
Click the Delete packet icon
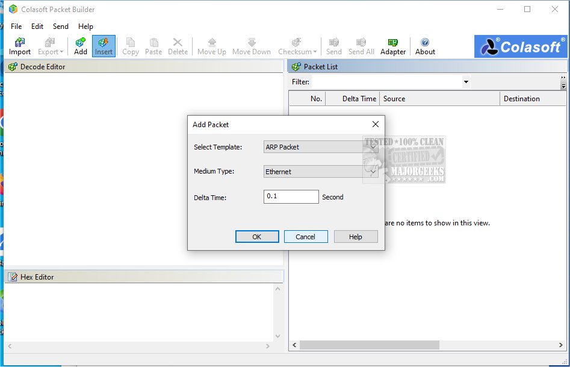178,45
